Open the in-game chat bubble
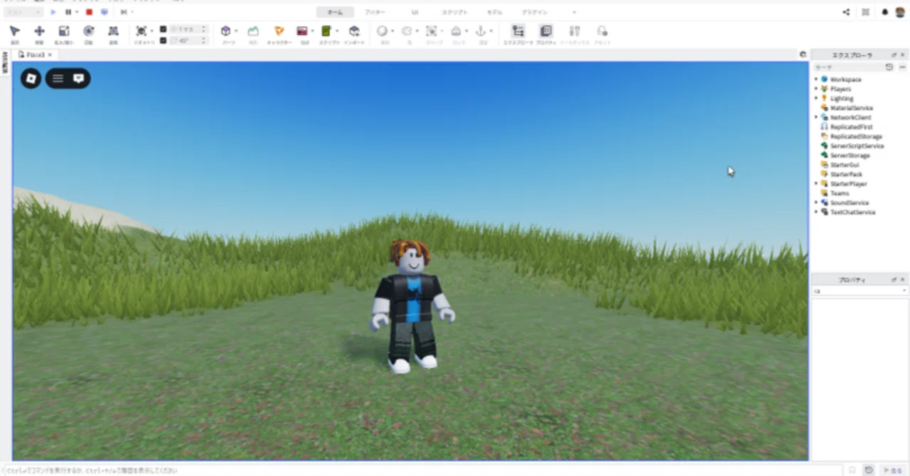The height and width of the screenshot is (476, 910). 79,78
